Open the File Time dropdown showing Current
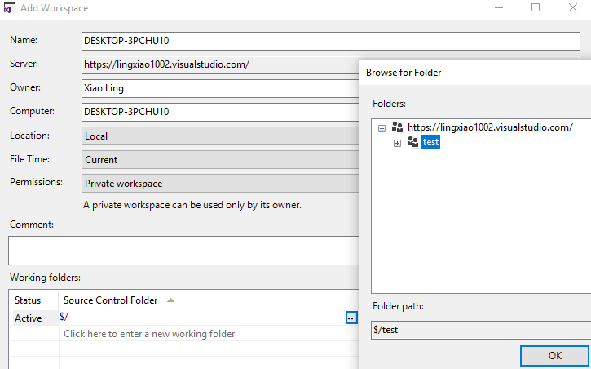Screen dimensions: 591x369 220,160
